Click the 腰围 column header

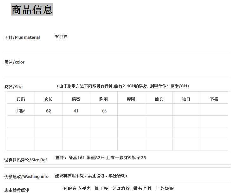click(131, 99)
